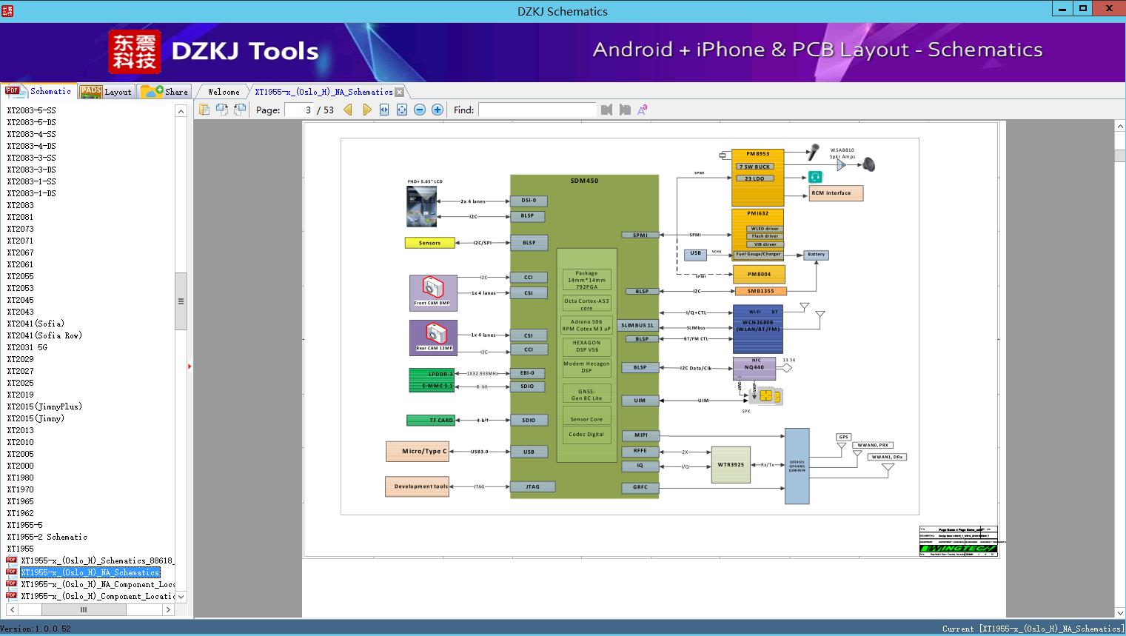This screenshot has width=1126, height=636.
Task: Switch to the Schematic tab
Action: coord(38,91)
